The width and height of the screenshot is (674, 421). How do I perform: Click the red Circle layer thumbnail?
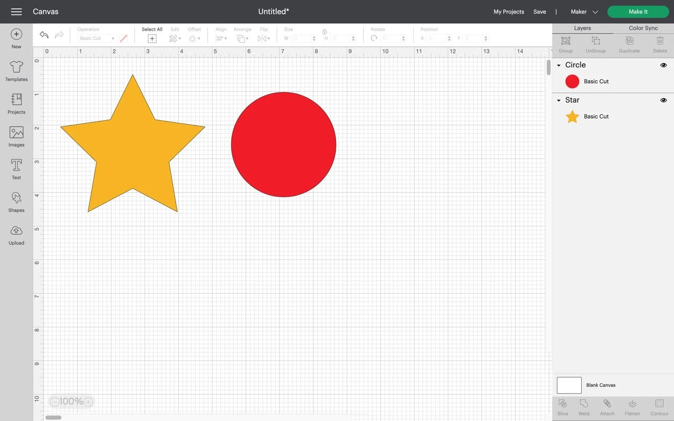[x=572, y=81]
